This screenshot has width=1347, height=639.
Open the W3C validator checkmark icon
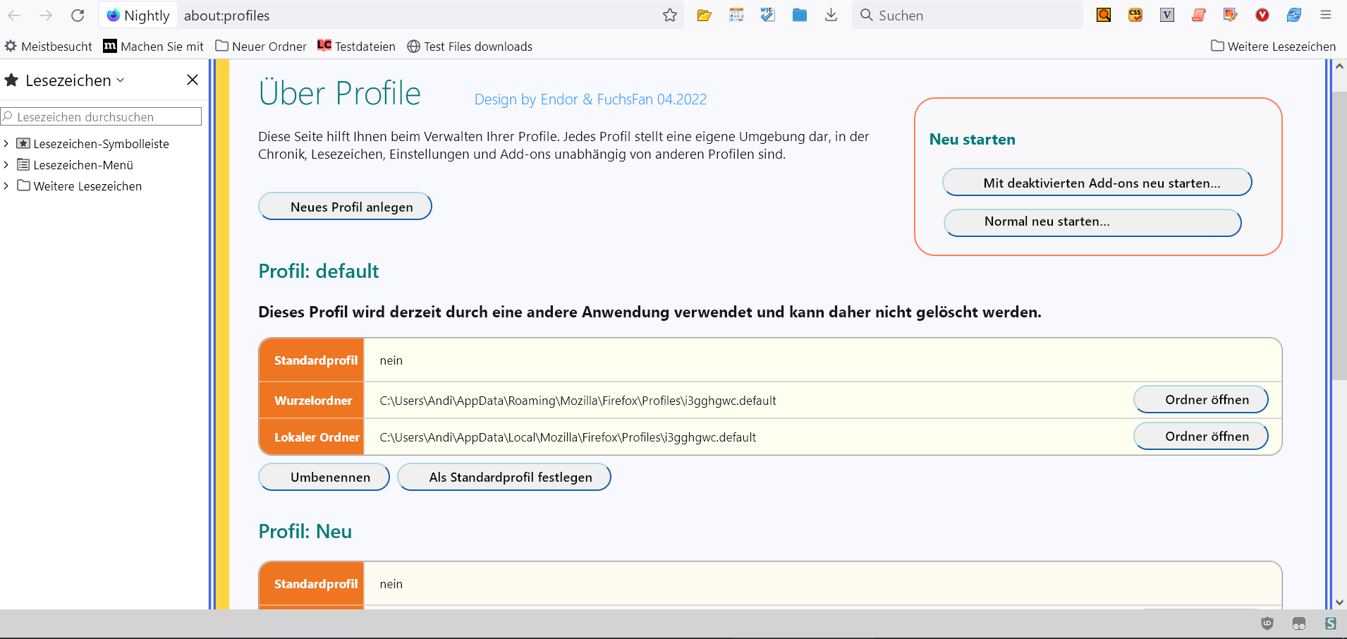tap(767, 16)
